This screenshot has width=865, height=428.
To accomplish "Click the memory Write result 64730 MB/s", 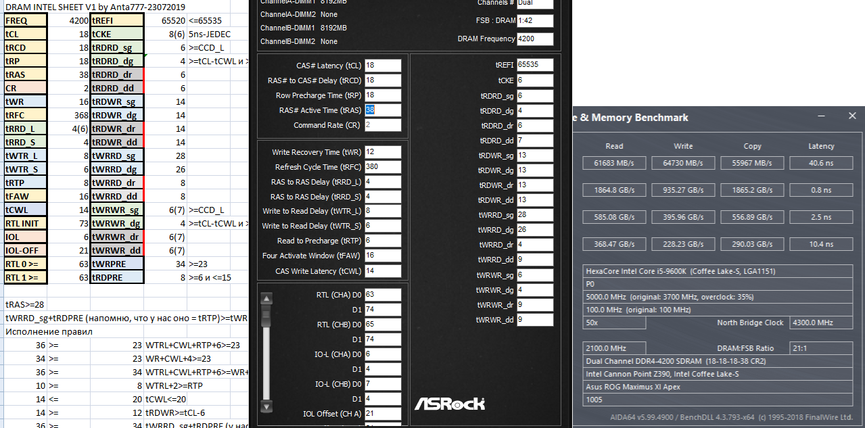I will [683, 163].
